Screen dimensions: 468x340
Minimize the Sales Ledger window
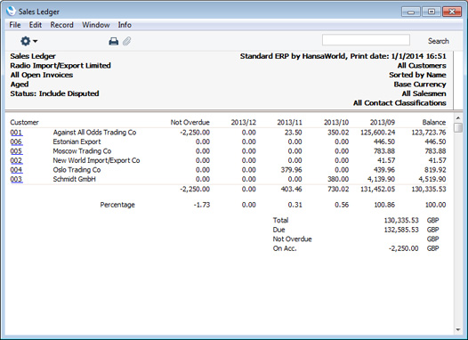tap(411, 12)
